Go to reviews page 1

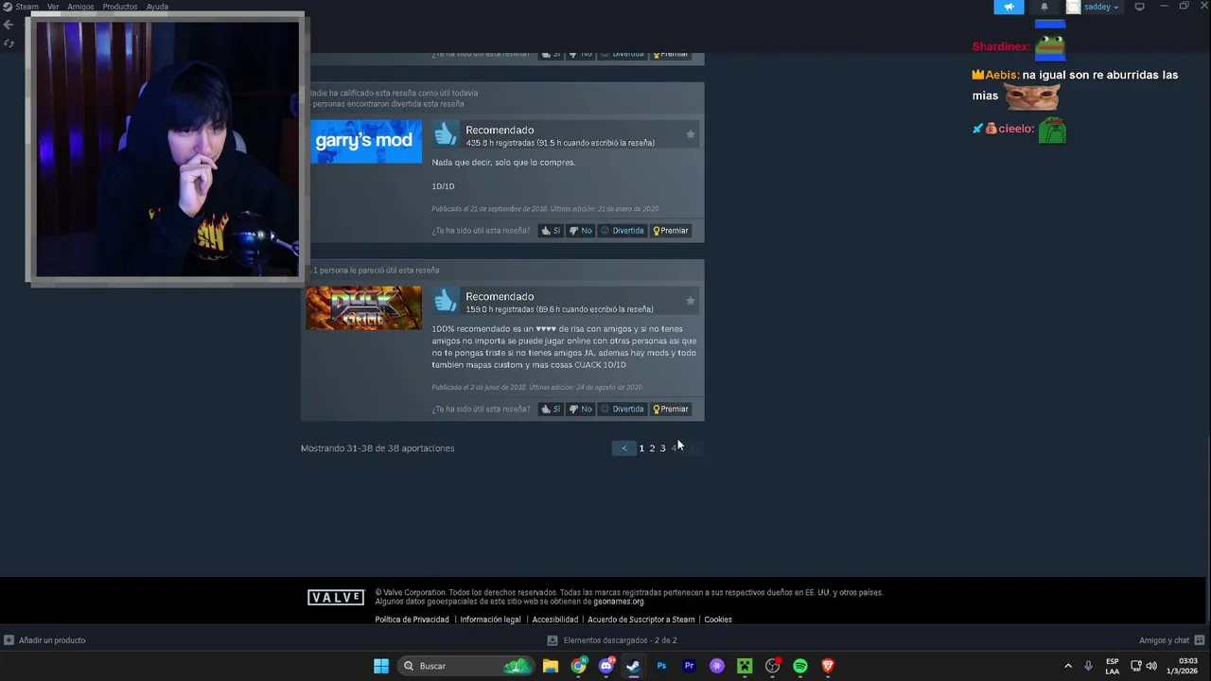(x=641, y=448)
